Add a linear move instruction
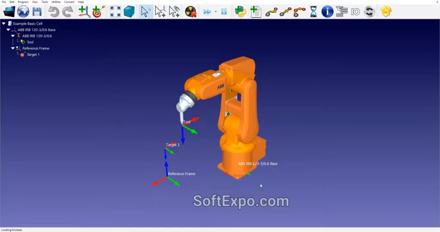 (285, 12)
